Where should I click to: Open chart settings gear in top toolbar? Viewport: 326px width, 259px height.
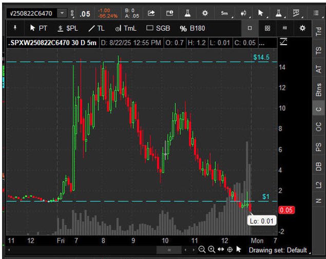pos(205,13)
